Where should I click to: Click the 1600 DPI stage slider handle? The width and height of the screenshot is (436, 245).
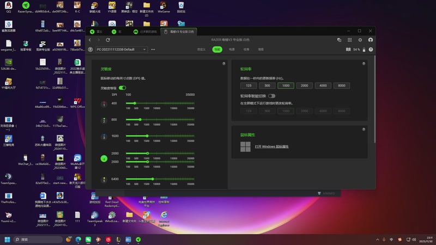coord(147,136)
